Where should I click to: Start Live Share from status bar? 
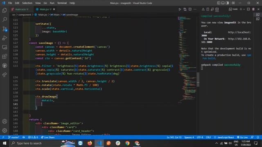[48, 137]
